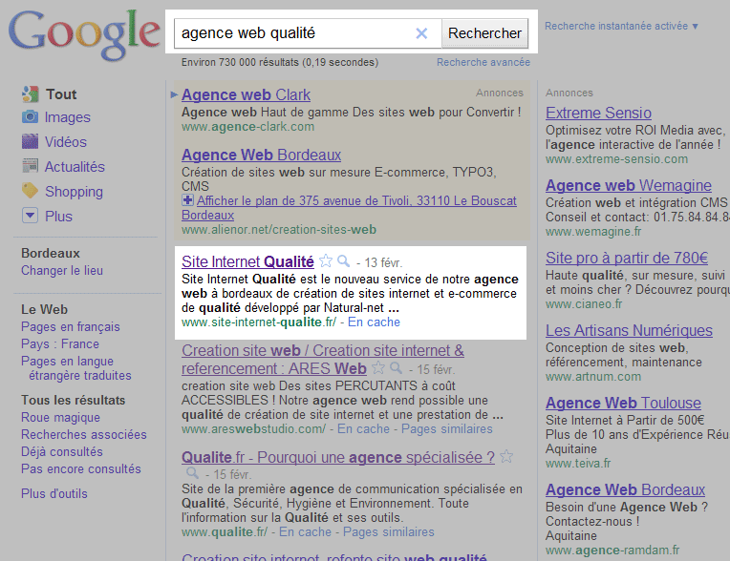Open Site Internet Qualité result title
The height and width of the screenshot is (561, 730).
[247, 261]
